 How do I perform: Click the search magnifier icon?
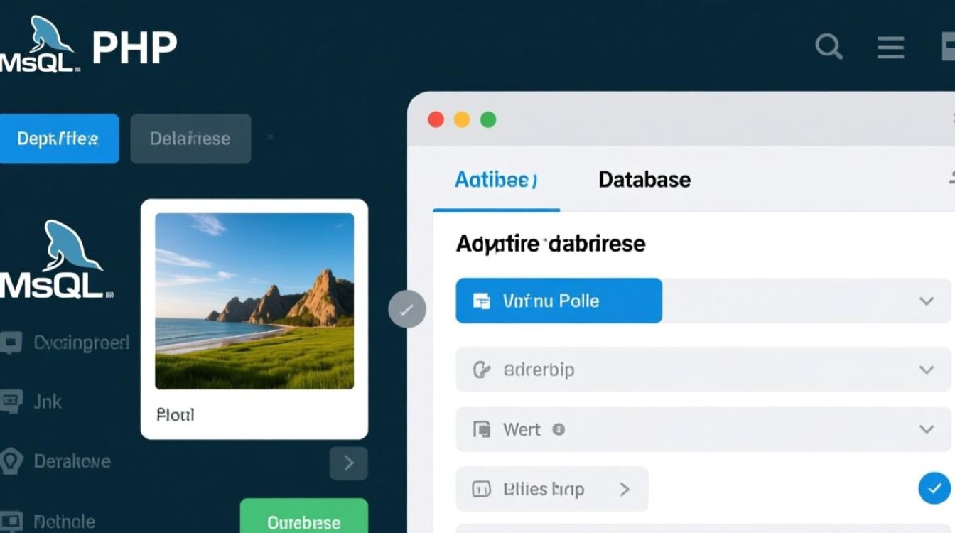[x=828, y=48]
